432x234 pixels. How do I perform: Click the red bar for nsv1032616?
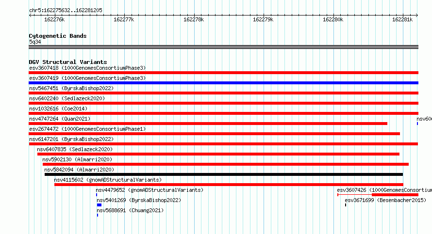(x=223, y=113)
